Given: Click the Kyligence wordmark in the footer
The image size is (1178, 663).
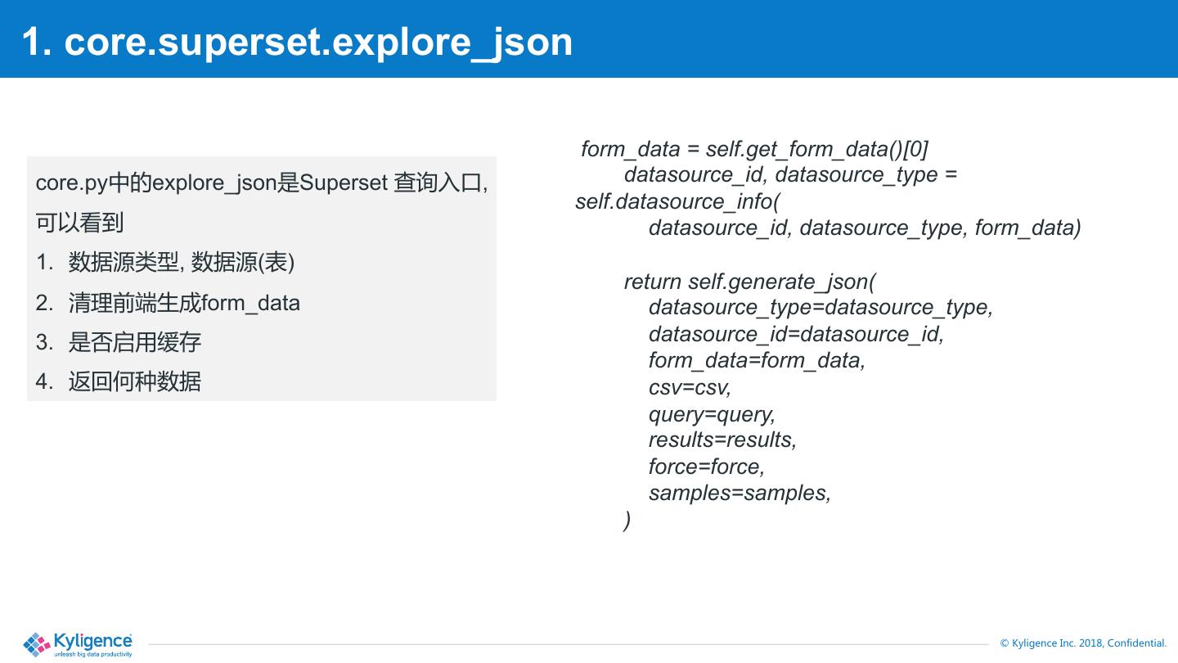Looking at the screenshot, I should [x=92, y=641].
